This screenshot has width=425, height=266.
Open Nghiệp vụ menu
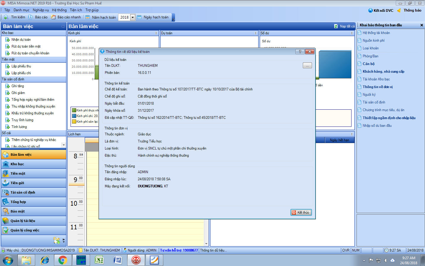click(x=41, y=10)
